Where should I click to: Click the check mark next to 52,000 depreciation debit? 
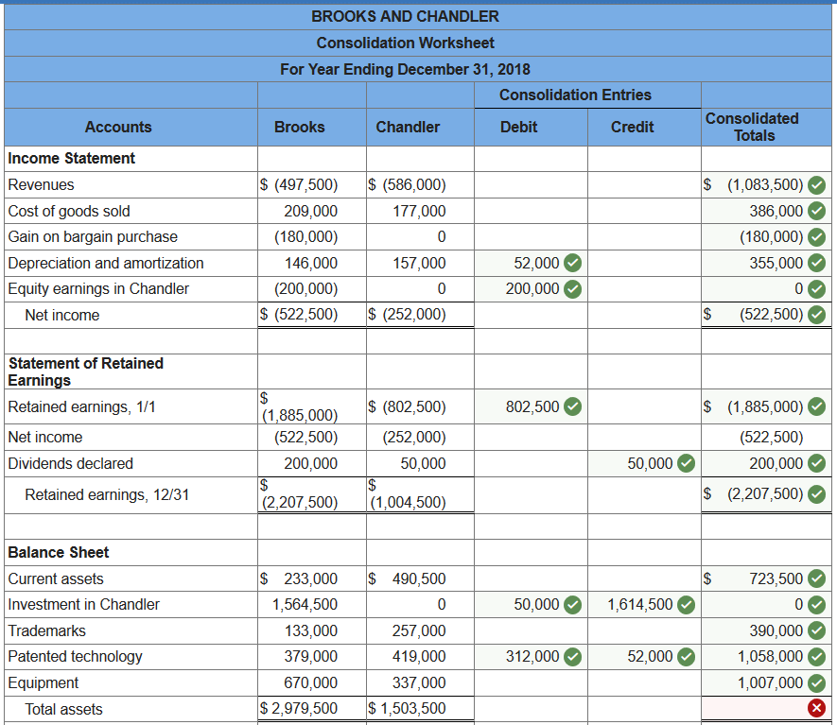click(573, 263)
